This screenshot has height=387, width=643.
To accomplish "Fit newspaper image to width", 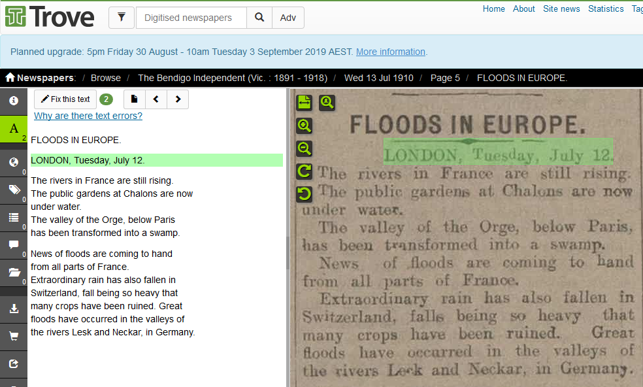I will point(304,102).
